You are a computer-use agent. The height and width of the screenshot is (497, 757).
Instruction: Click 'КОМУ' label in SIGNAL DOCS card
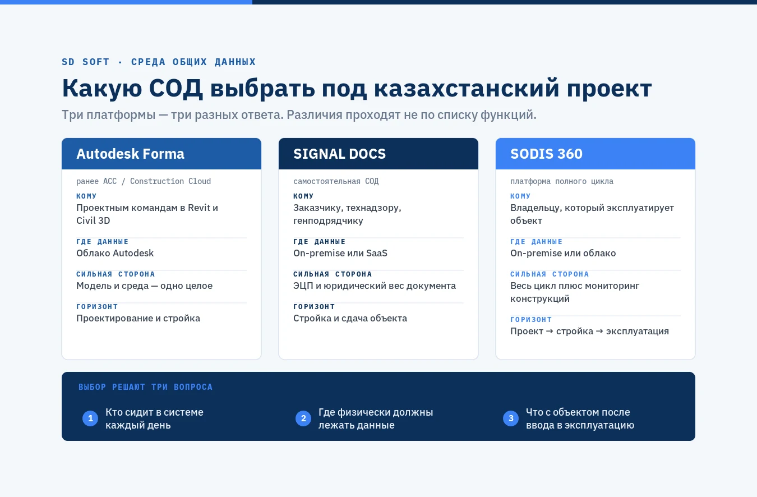[303, 196]
